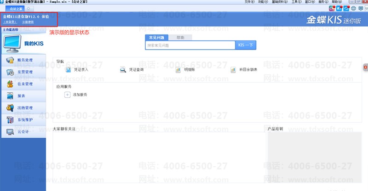The width and height of the screenshot is (368, 191).
Task: Click the blue K icon with red badge
Action: point(339,9)
